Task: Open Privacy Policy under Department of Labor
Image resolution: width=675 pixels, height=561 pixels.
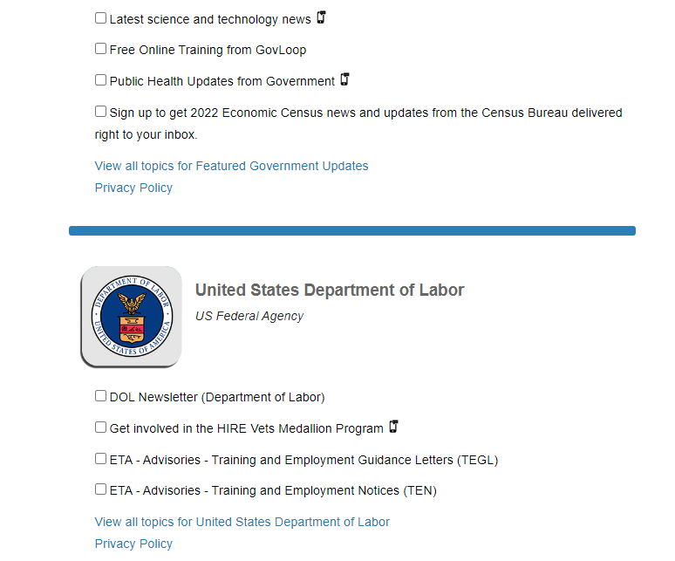Action: click(x=133, y=544)
